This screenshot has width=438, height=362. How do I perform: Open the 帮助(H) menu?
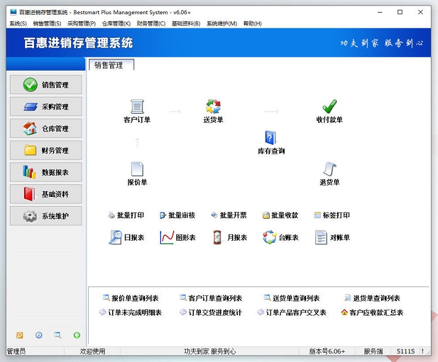pos(251,24)
